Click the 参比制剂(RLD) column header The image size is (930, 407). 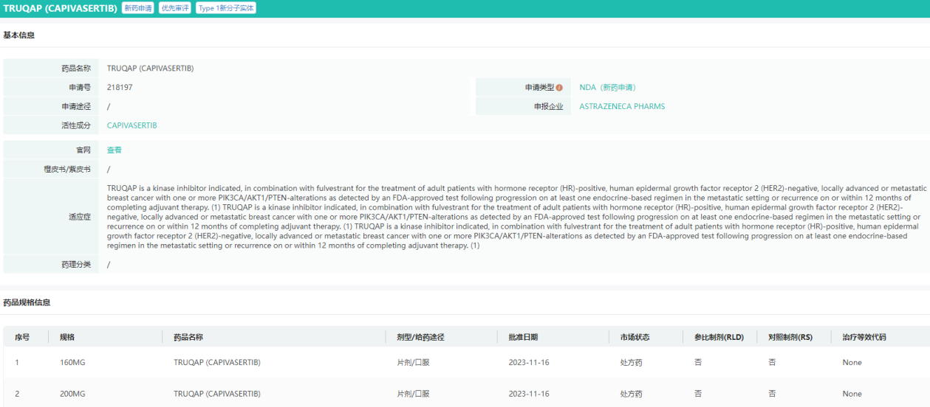[719, 337]
